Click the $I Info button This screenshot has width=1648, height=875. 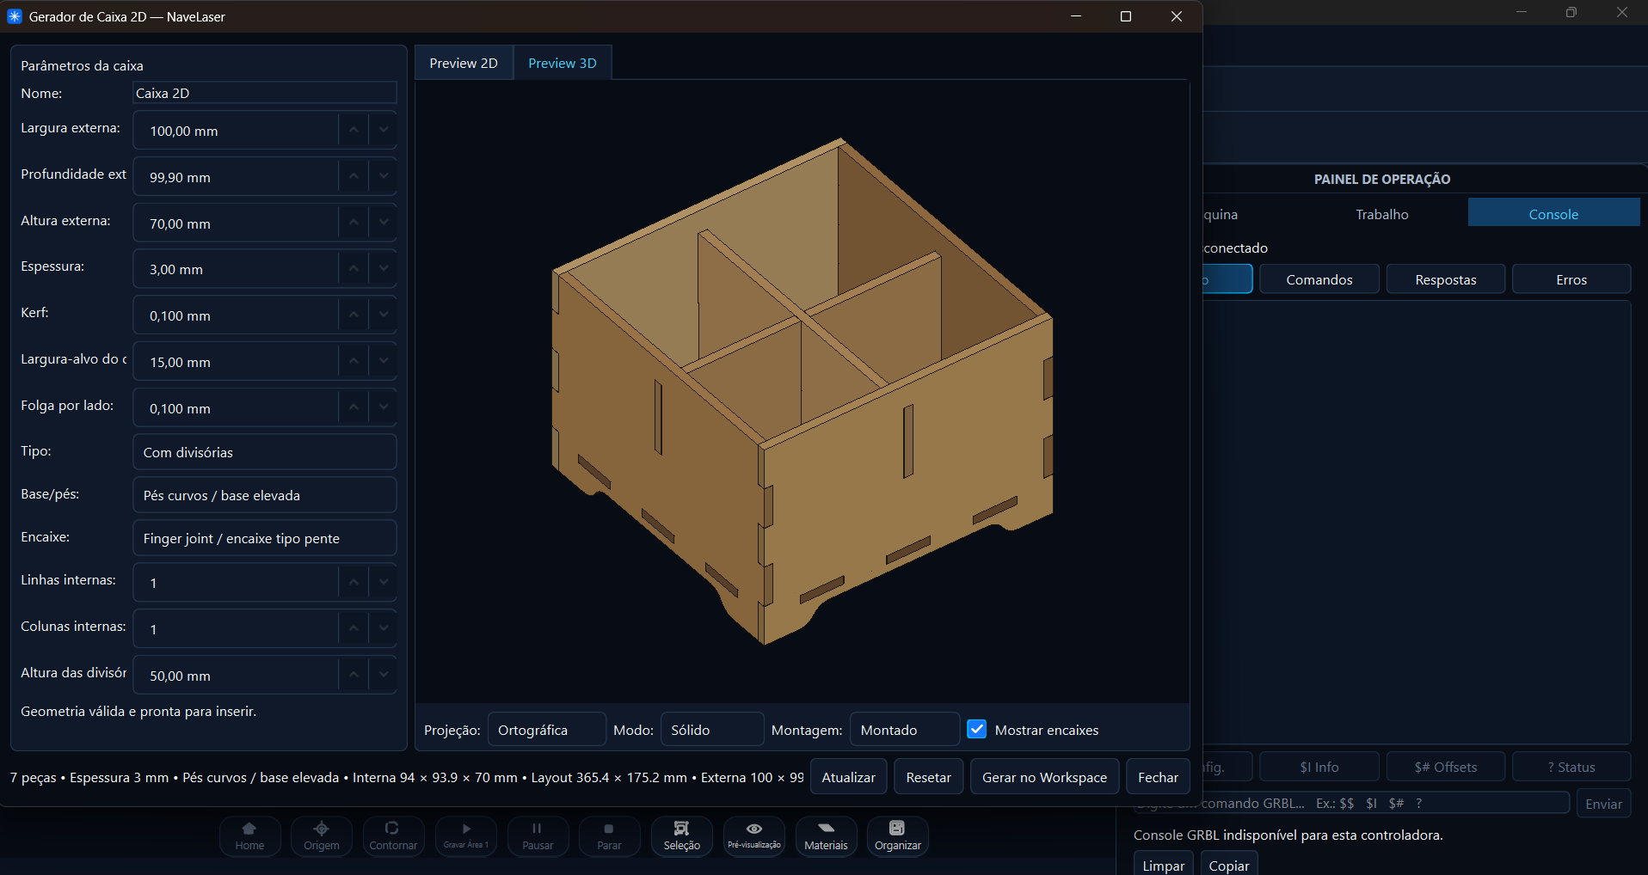tap(1319, 767)
